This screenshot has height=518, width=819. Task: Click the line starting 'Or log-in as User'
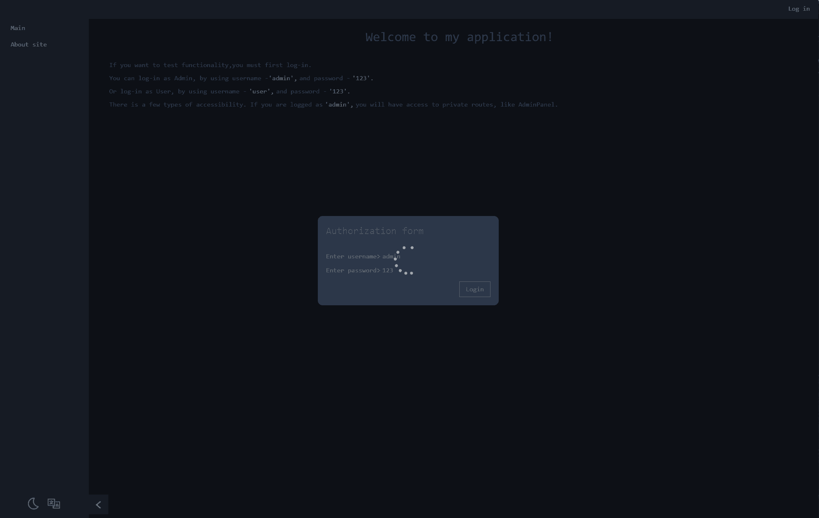[229, 91]
